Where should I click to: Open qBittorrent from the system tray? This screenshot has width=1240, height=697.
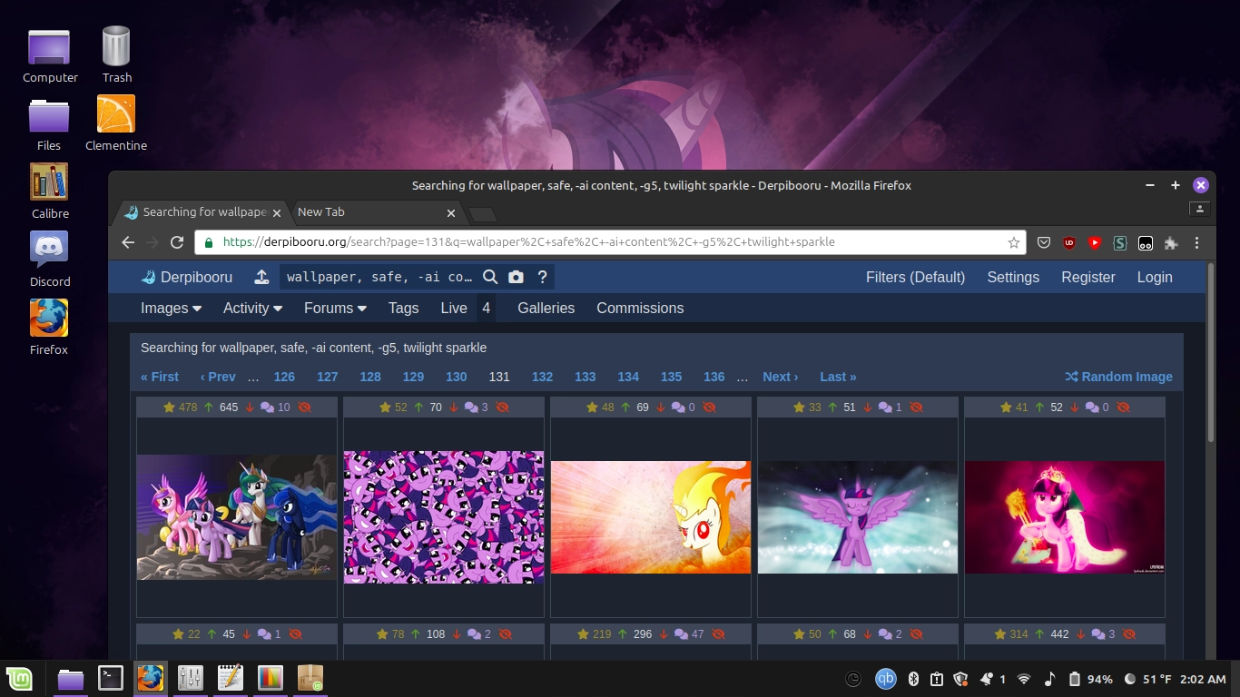(885, 679)
